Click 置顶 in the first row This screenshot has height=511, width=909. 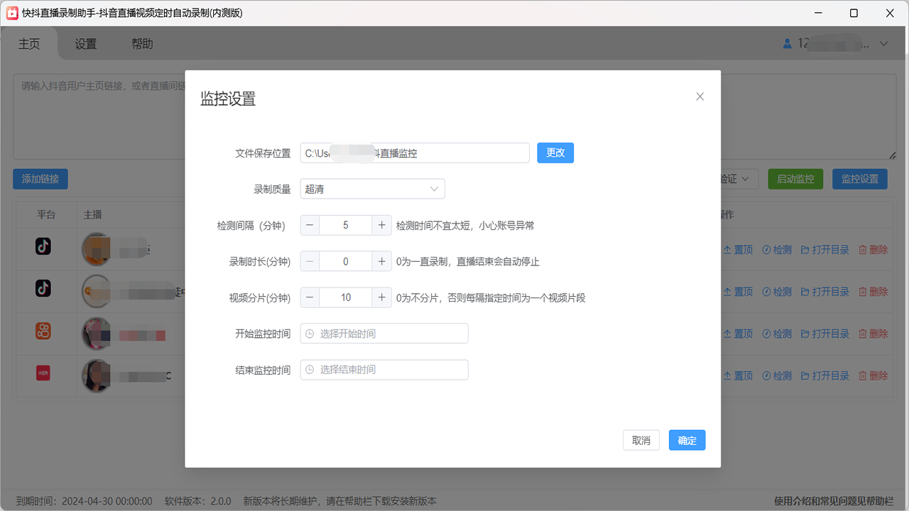[738, 250]
